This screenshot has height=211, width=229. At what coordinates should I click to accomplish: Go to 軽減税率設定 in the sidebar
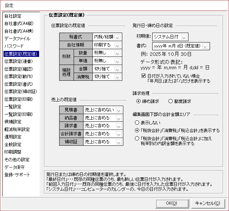[x=17, y=129]
